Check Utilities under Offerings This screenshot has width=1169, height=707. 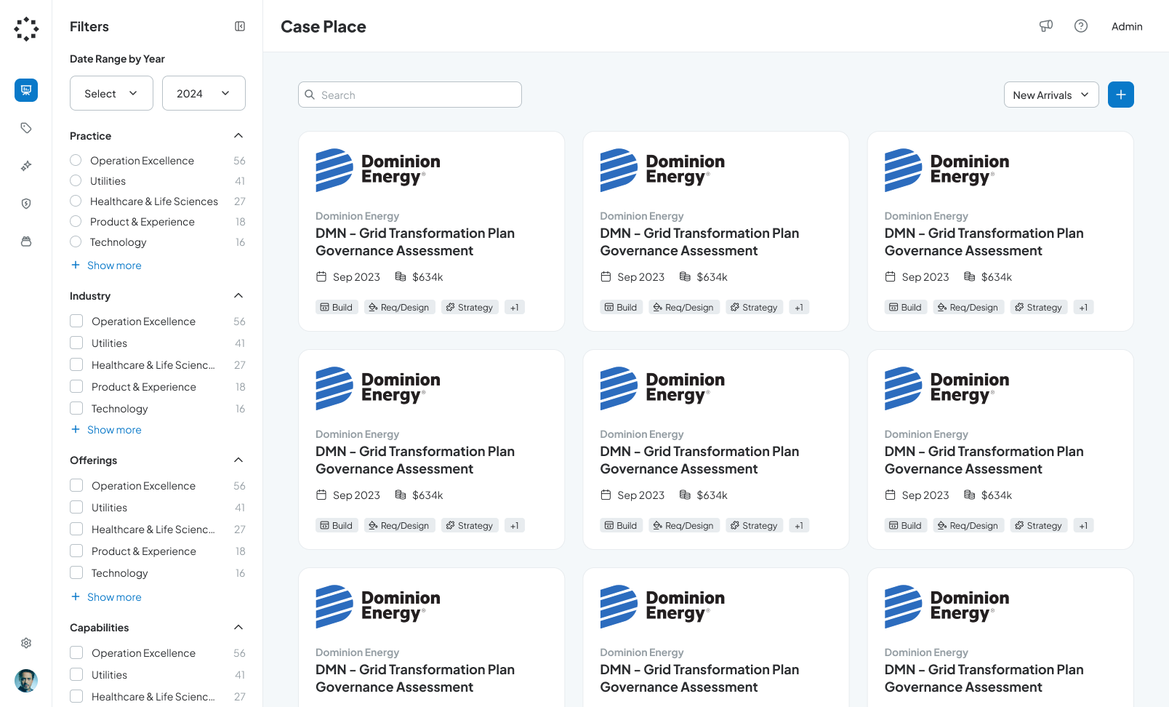click(x=76, y=507)
